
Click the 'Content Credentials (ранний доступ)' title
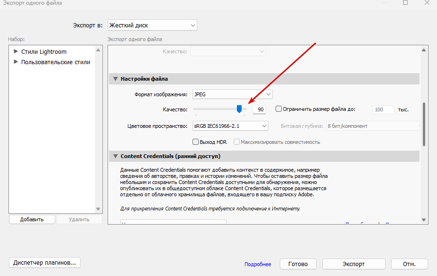[170, 156]
